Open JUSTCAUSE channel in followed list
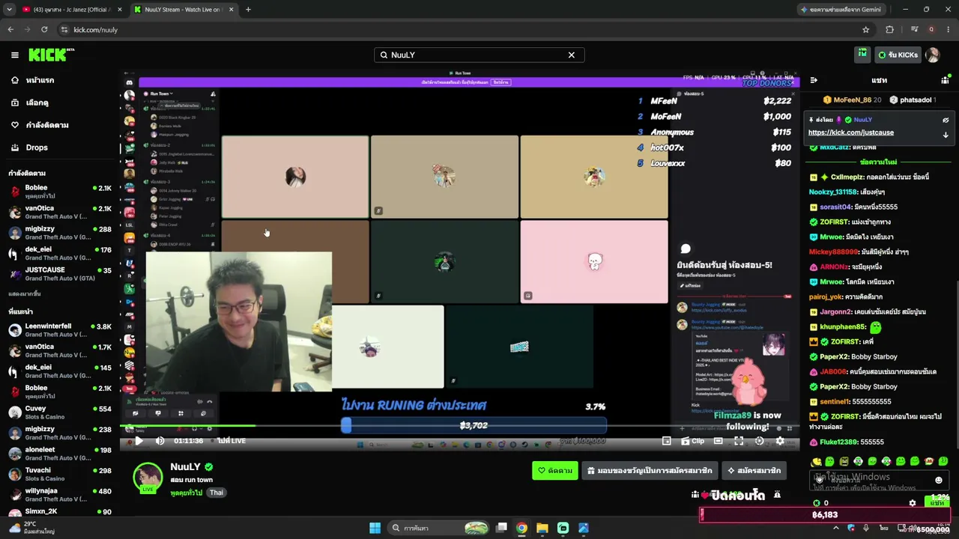 click(x=60, y=273)
